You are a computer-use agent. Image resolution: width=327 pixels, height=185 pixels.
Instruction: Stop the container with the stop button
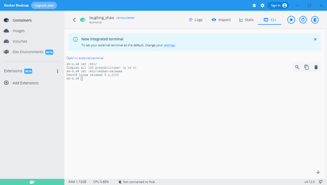291,20
